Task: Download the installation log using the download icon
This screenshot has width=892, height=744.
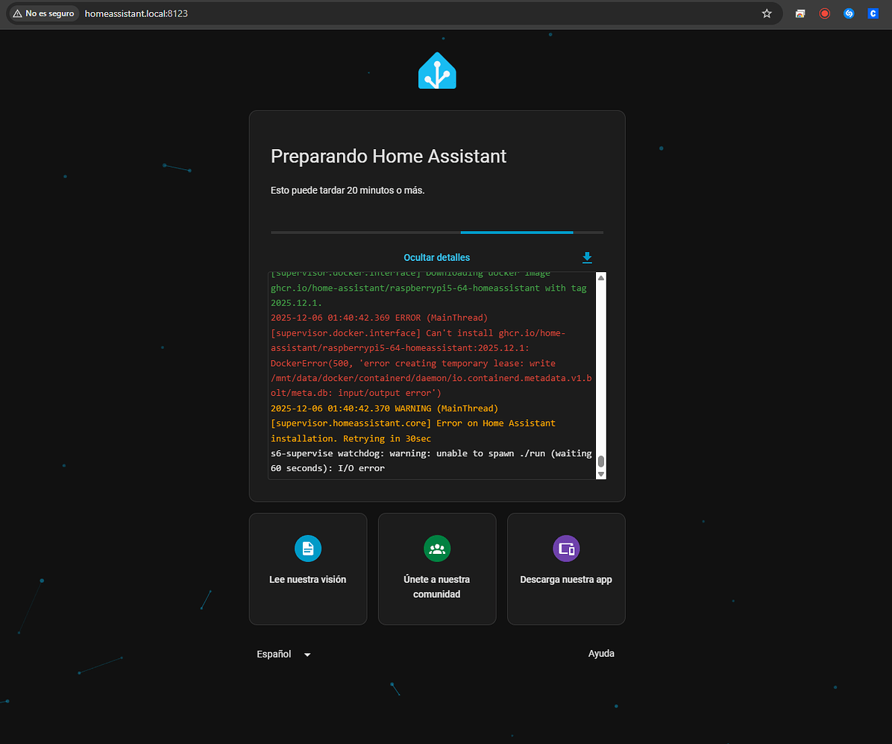Action: 587,257
